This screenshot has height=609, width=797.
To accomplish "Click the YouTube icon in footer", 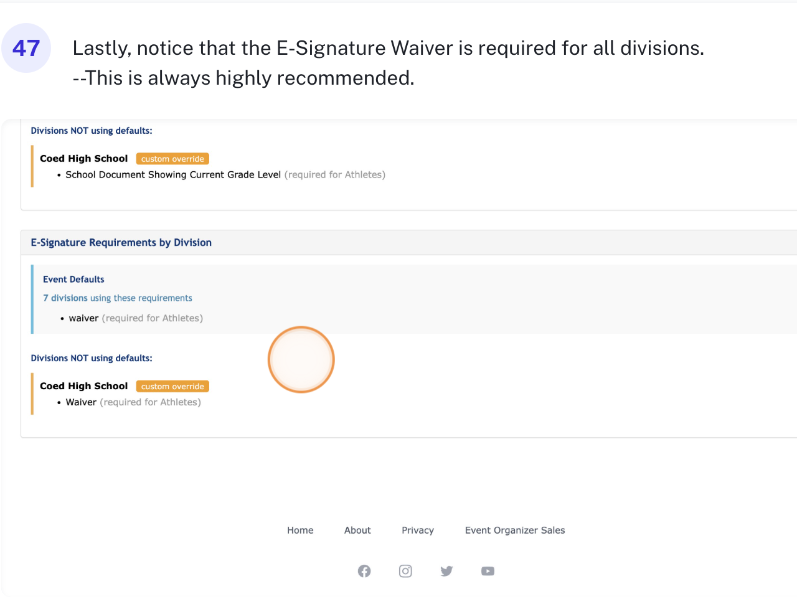I will point(488,571).
